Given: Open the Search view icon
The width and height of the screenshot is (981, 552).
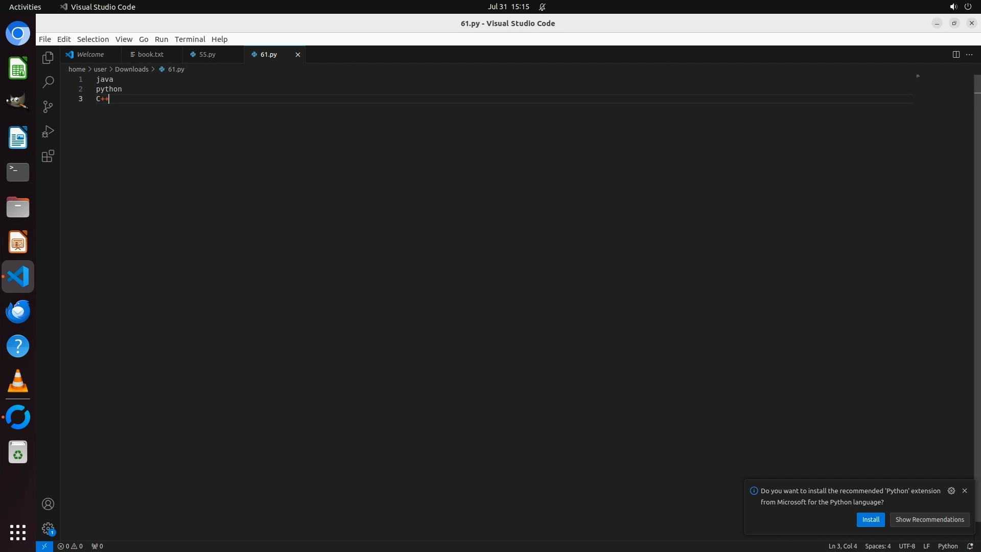Looking at the screenshot, I should [x=48, y=82].
